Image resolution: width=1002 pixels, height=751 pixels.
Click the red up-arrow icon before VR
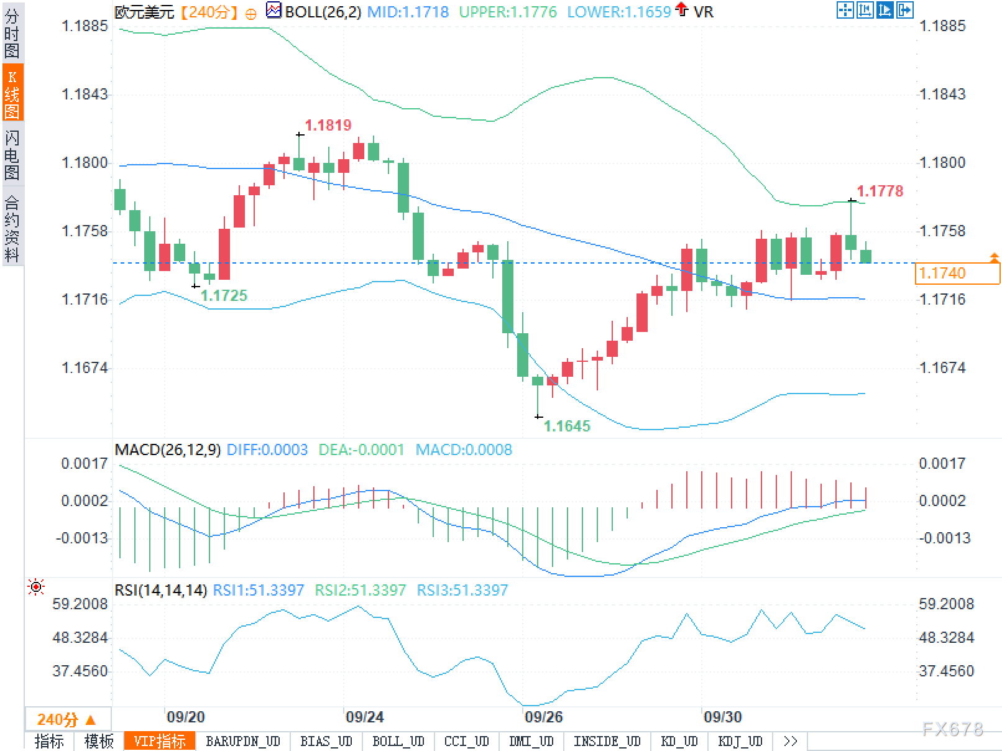682,9
